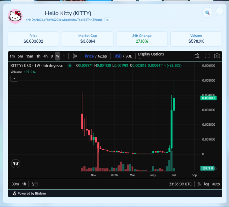Toggle percentage scale

199,184
